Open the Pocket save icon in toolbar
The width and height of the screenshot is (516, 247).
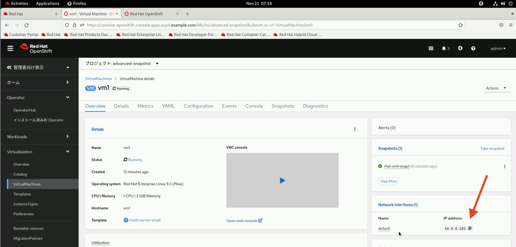coord(501,25)
